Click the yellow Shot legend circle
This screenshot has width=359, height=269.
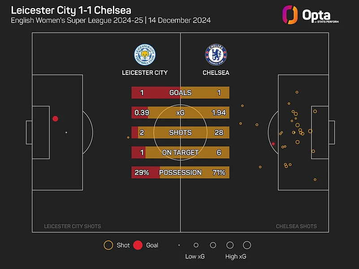(x=108, y=245)
